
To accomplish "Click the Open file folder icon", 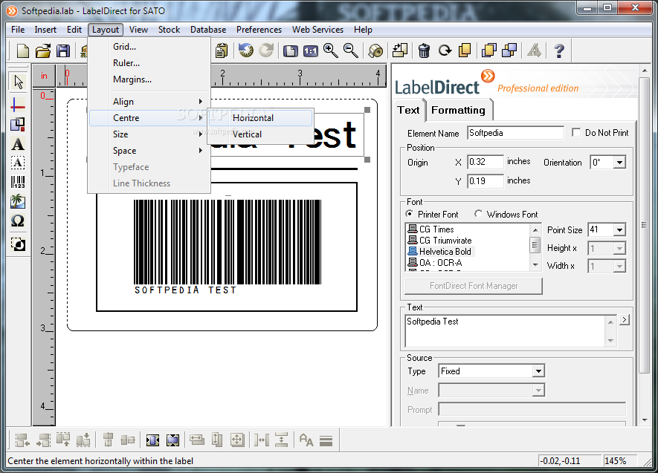I will click(43, 50).
